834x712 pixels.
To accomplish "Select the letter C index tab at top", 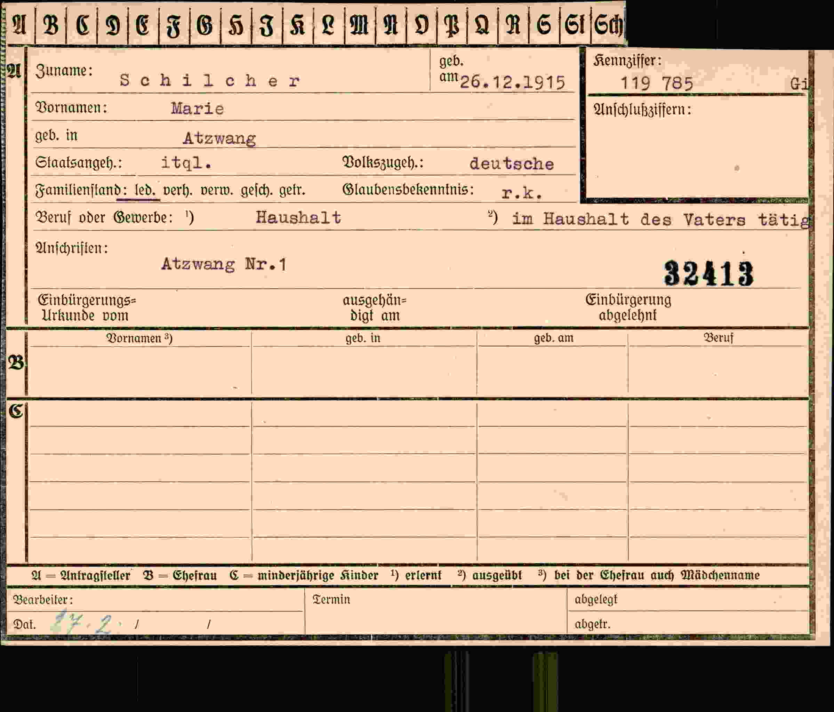I will pyautogui.click(x=82, y=25).
